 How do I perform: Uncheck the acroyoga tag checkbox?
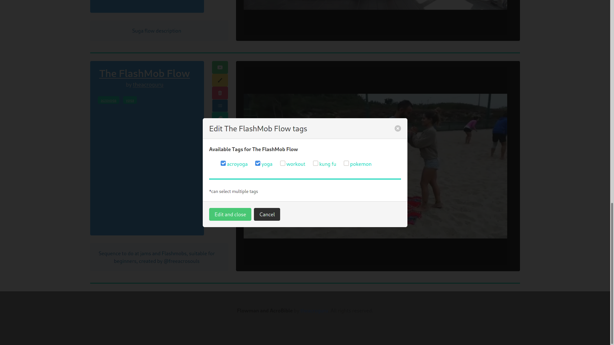223,163
